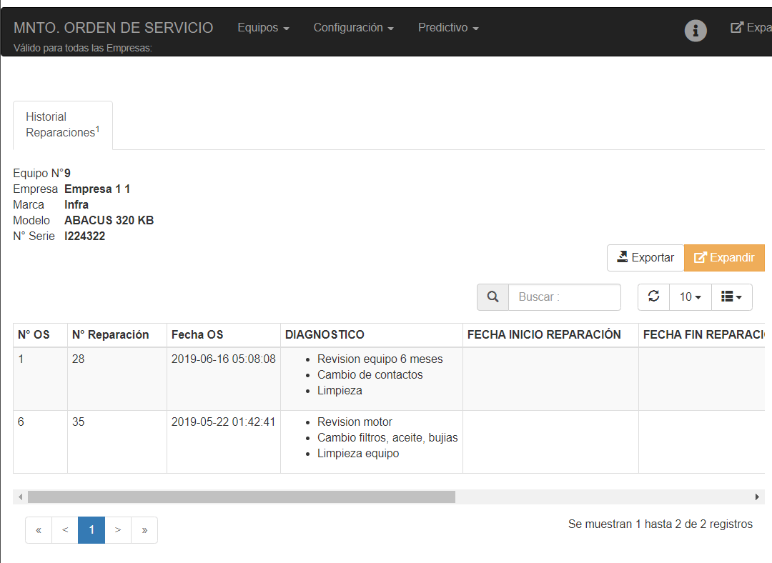Select the Historial Reparaciones tab
This screenshot has width=772, height=563.
coord(63,125)
